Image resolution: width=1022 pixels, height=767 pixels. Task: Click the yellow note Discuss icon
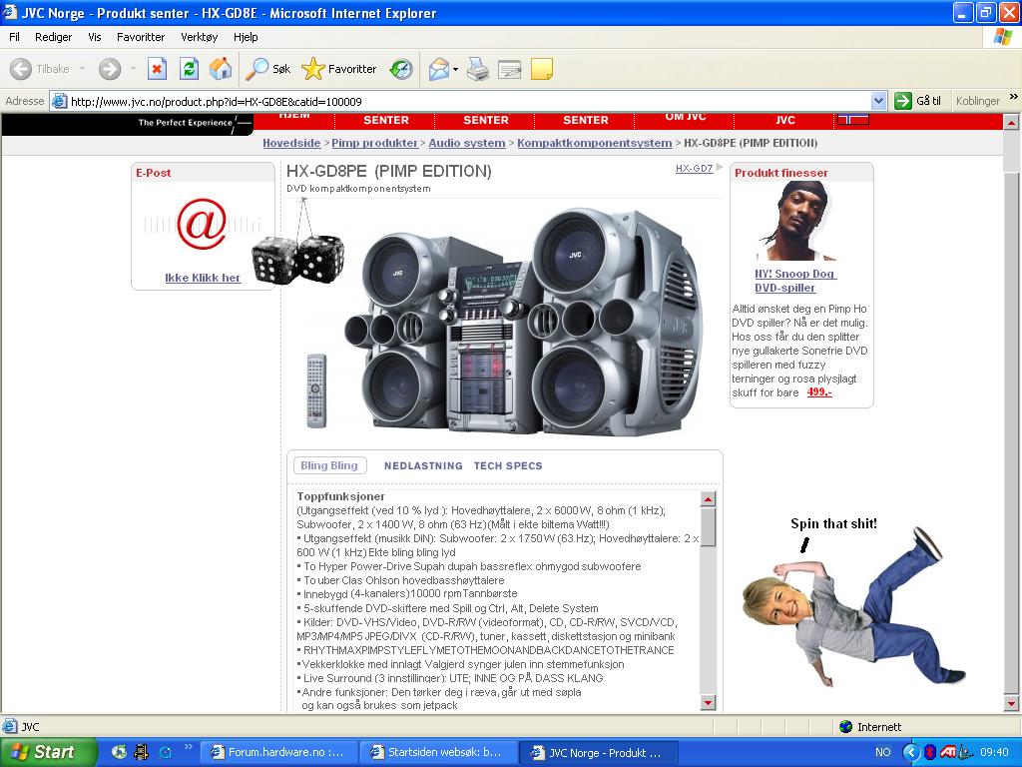pyautogui.click(x=542, y=69)
